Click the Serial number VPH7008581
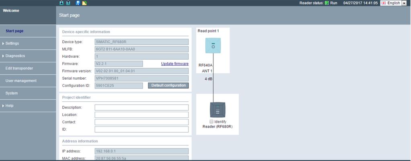The width and height of the screenshot is (411, 161). click(x=141, y=78)
